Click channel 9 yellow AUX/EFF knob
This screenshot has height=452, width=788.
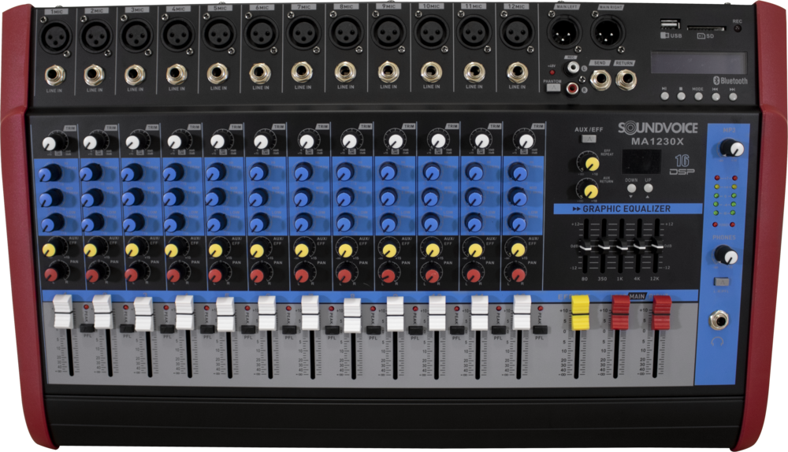(391, 249)
